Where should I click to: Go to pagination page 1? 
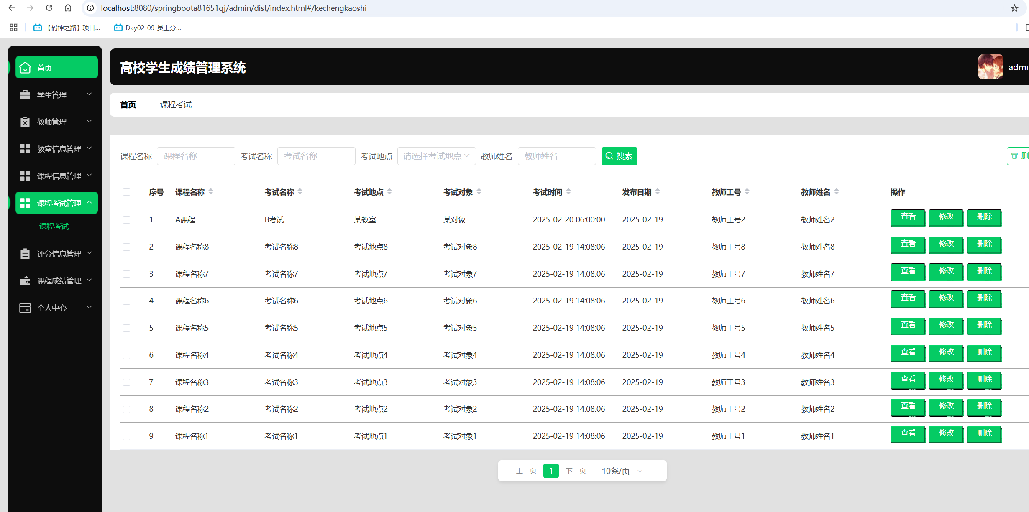[551, 471]
